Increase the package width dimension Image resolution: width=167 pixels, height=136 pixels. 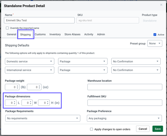31,102
